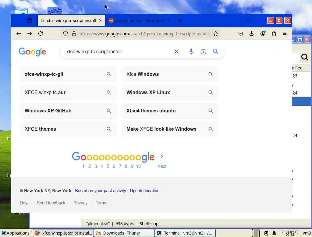
Task: Start Google voice search microphone
Action: point(191,52)
